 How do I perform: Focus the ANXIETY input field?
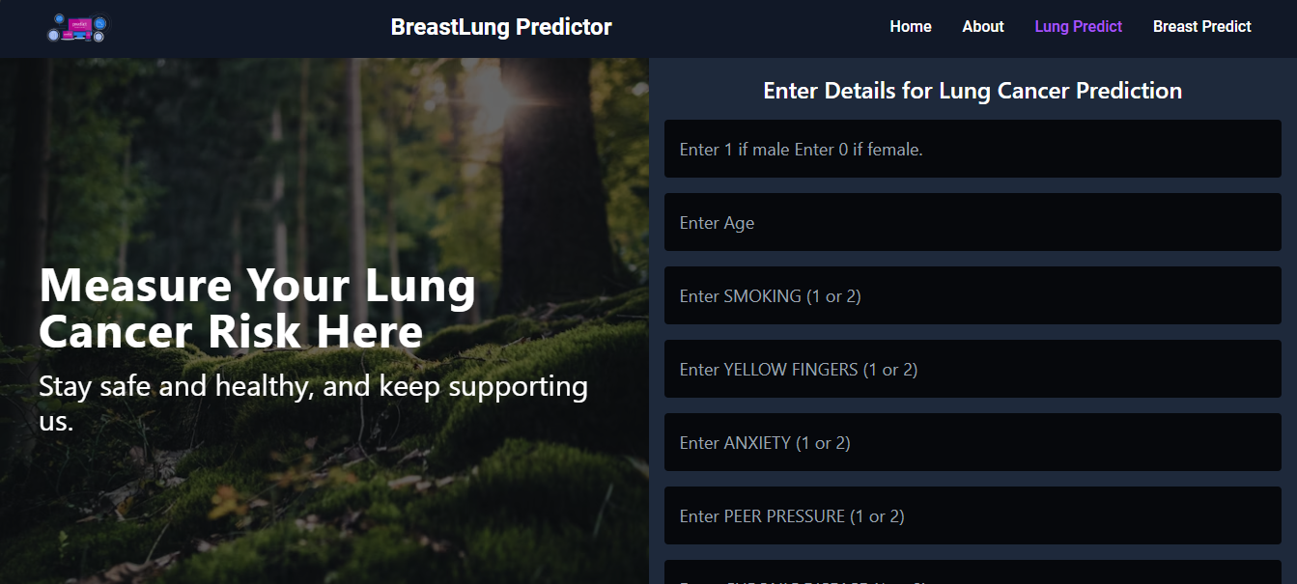972,442
